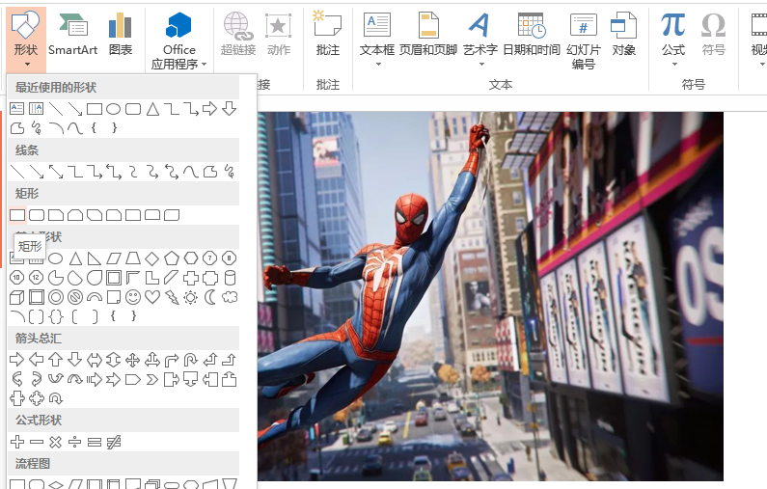Select the triangle in recently used shapes

click(152, 109)
